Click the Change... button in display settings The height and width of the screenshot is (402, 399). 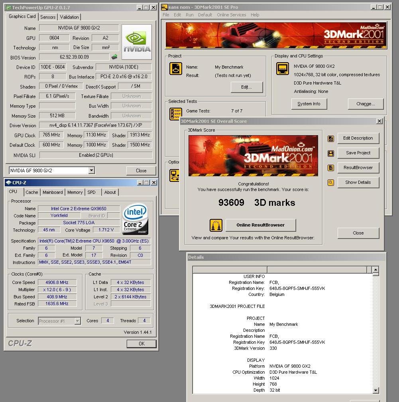point(366,104)
